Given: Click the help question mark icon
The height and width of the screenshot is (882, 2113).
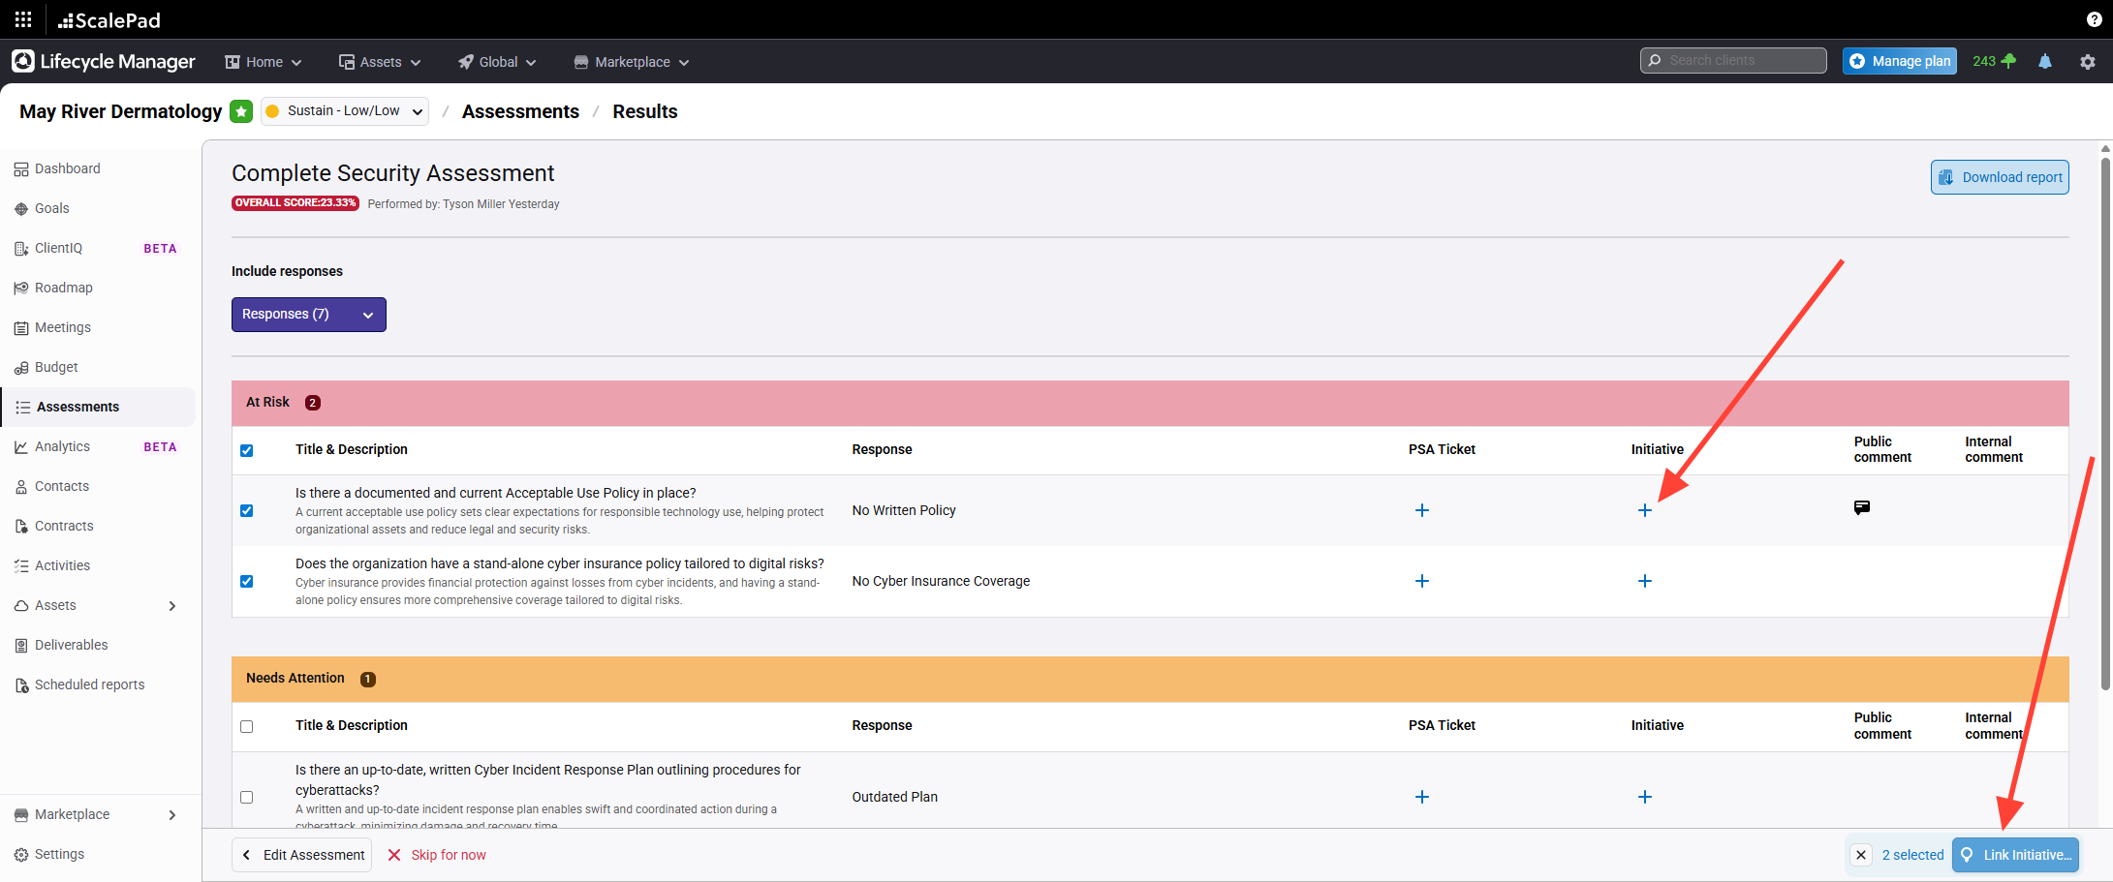Looking at the screenshot, I should (x=2094, y=19).
